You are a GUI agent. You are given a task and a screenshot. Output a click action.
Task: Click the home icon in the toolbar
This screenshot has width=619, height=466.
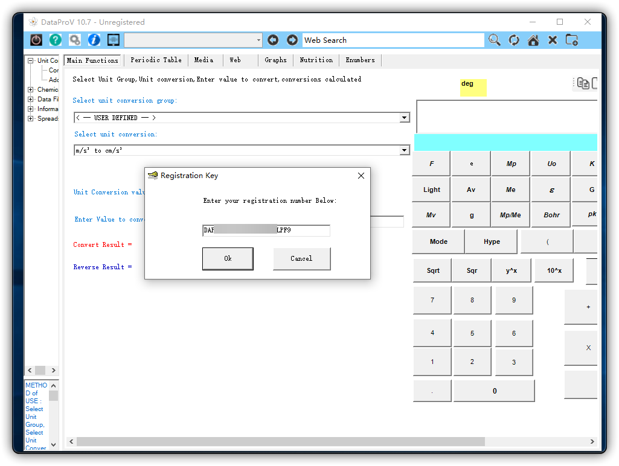point(533,40)
